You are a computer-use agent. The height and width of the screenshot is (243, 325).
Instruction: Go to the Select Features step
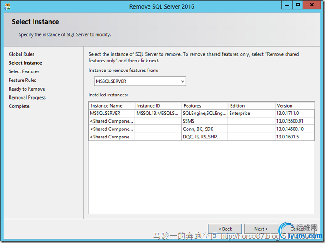[24, 71]
